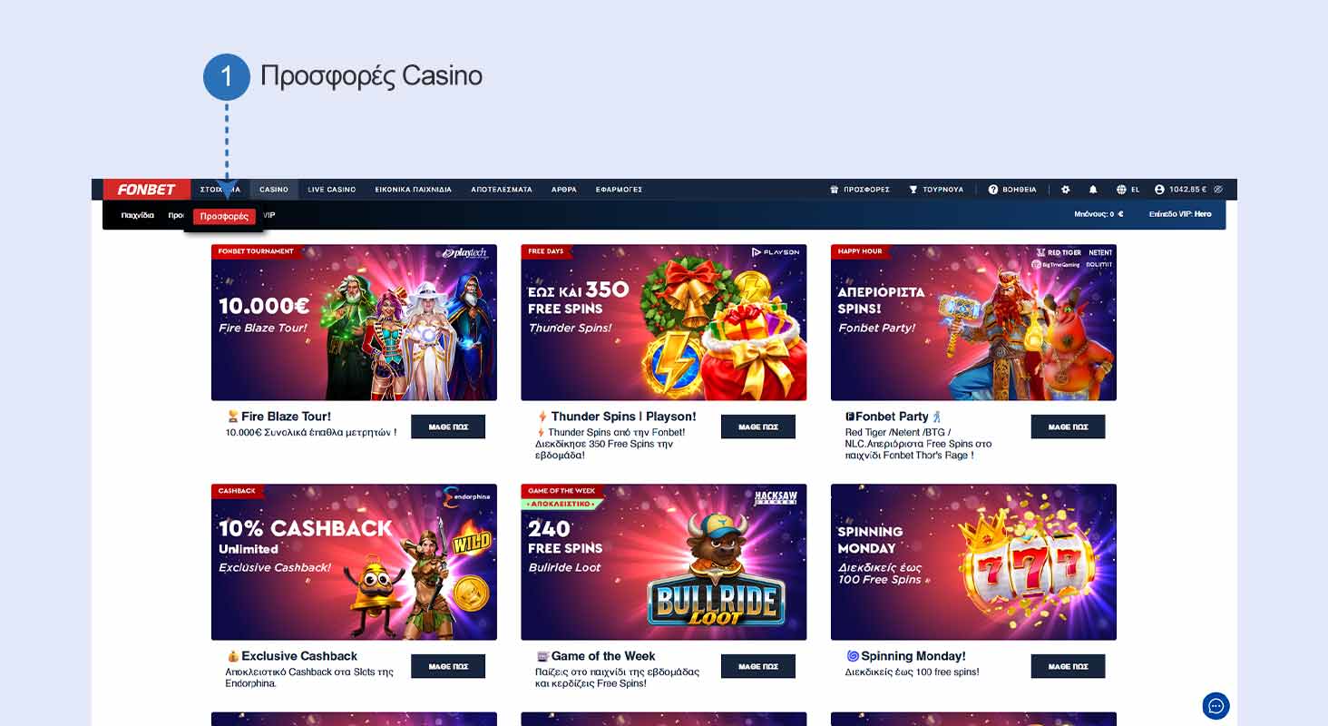Open the gift Προσφορές header link

point(859,190)
